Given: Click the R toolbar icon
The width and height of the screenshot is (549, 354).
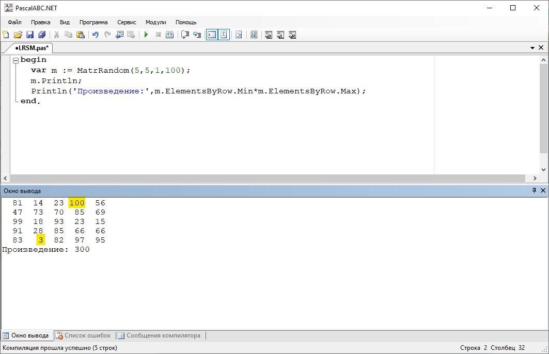Looking at the screenshot, I should pos(292,35).
